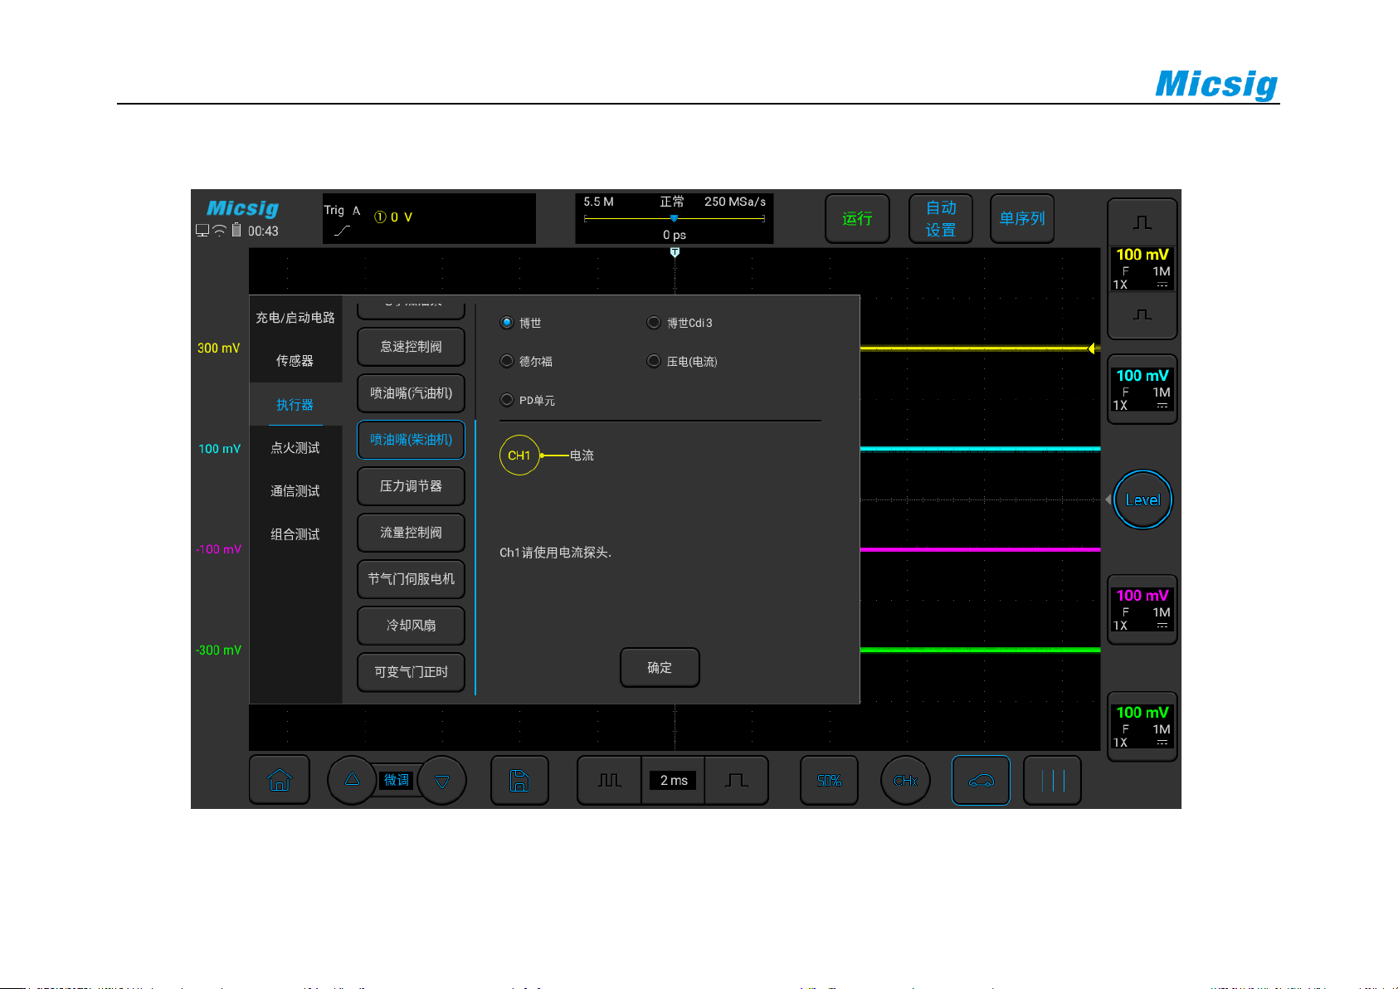Choose 流量控制阀 test item
The width and height of the screenshot is (1398, 989).
point(411,533)
